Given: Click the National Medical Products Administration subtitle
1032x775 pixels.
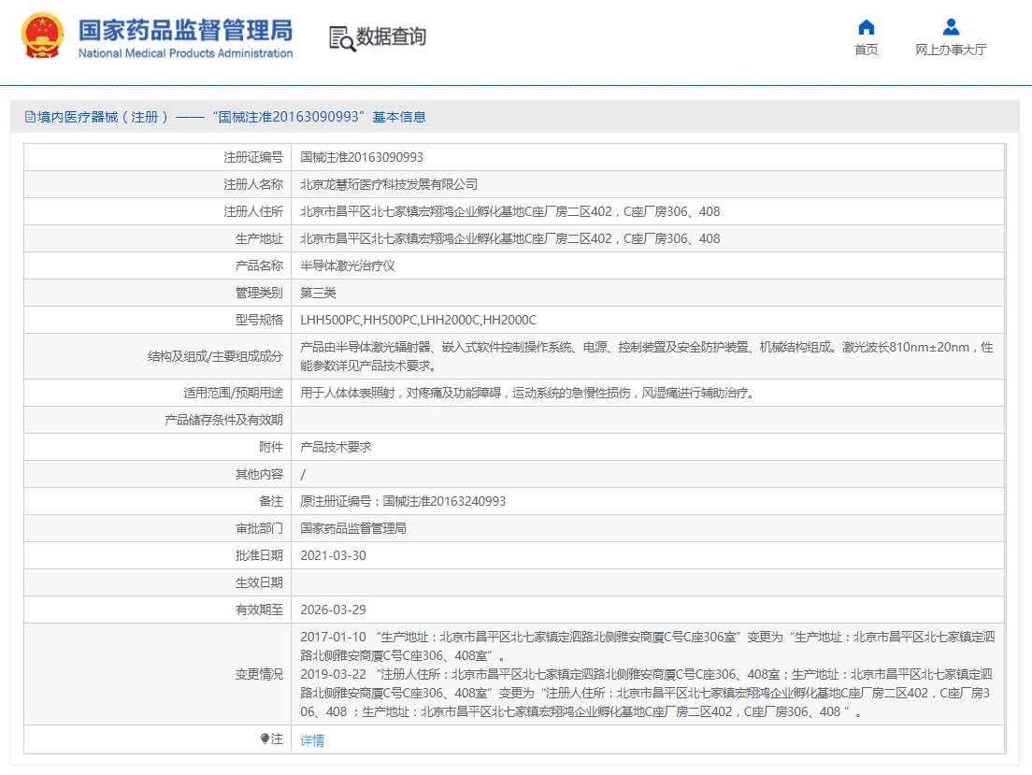Looking at the screenshot, I should 185,53.
